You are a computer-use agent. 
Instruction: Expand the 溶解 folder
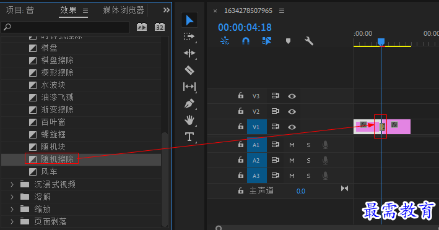click(x=12, y=197)
